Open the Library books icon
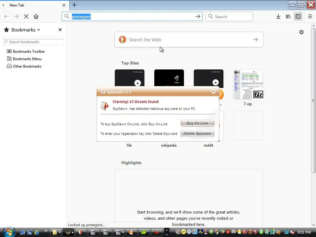This screenshot has width=316, height=237. point(288,17)
